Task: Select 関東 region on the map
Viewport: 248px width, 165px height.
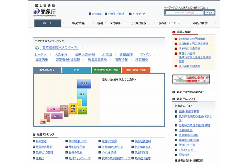Action: (x=82, y=110)
